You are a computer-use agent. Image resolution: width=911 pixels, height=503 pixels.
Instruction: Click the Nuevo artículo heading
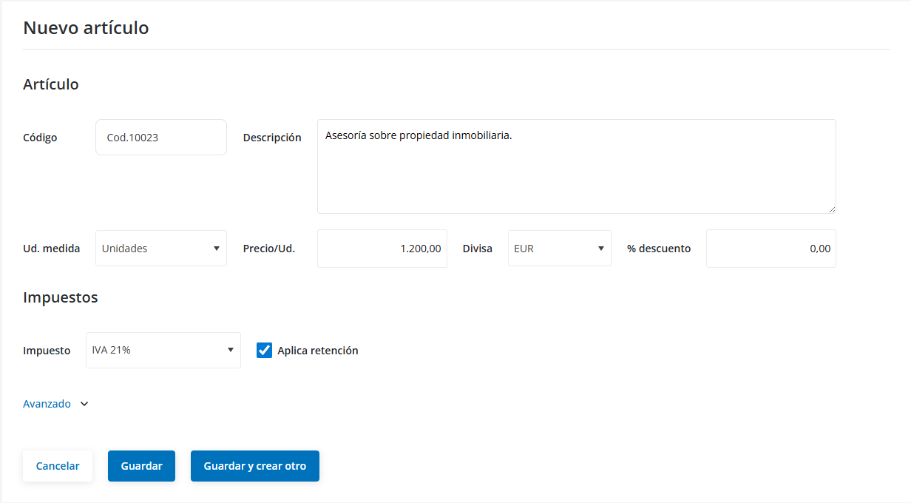click(x=86, y=28)
